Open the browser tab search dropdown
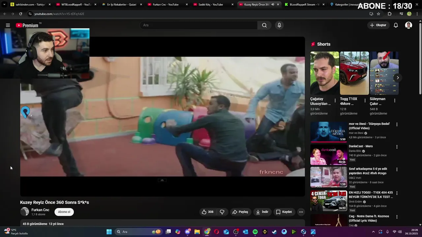The height and width of the screenshot is (237, 422). (x=4, y=5)
